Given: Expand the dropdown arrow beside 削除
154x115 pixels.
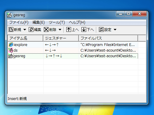Looking at the screenshot, I should click(60, 29).
